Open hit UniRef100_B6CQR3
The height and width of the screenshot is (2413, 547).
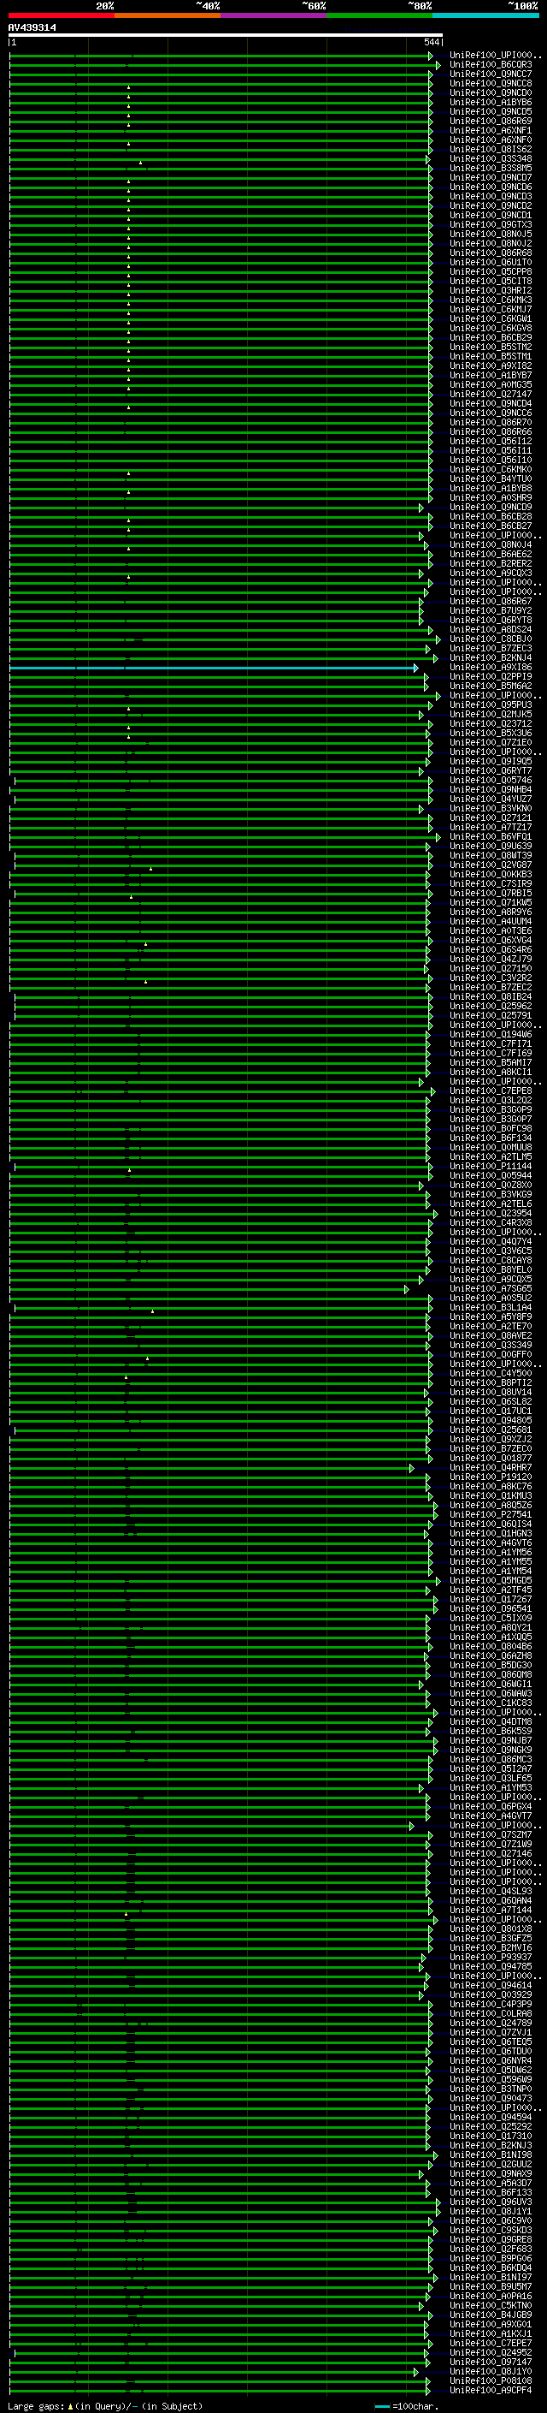coord(491,66)
